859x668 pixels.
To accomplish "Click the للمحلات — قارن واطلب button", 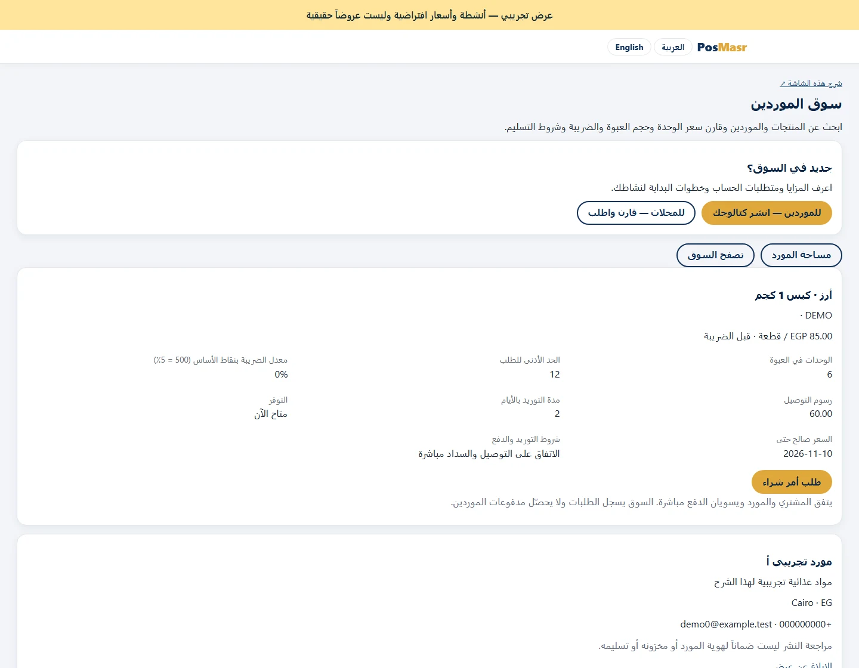I will pyautogui.click(x=636, y=213).
